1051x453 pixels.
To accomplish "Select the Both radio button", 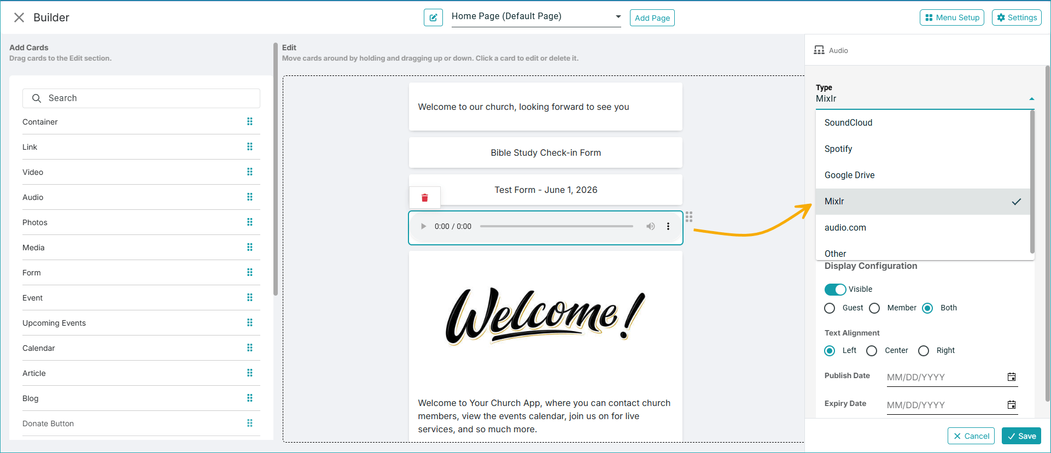I will (927, 308).
